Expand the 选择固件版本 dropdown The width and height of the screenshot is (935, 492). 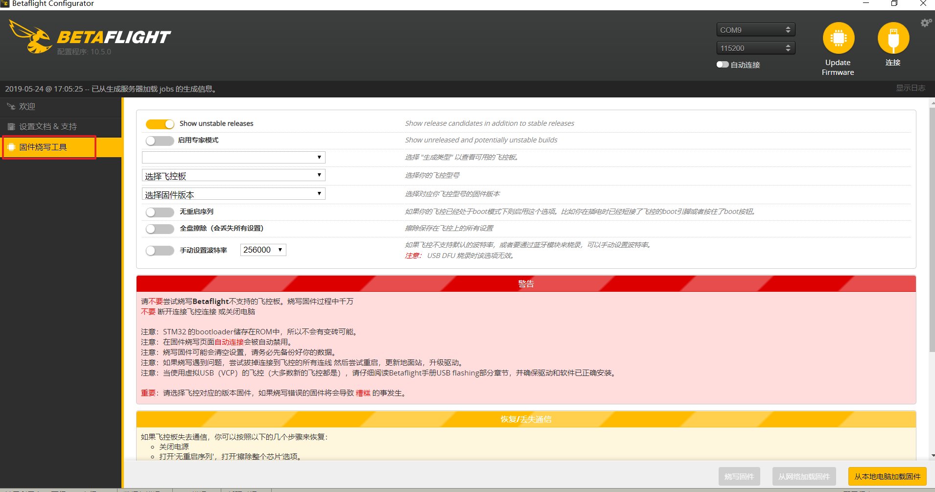coord(233,193)
